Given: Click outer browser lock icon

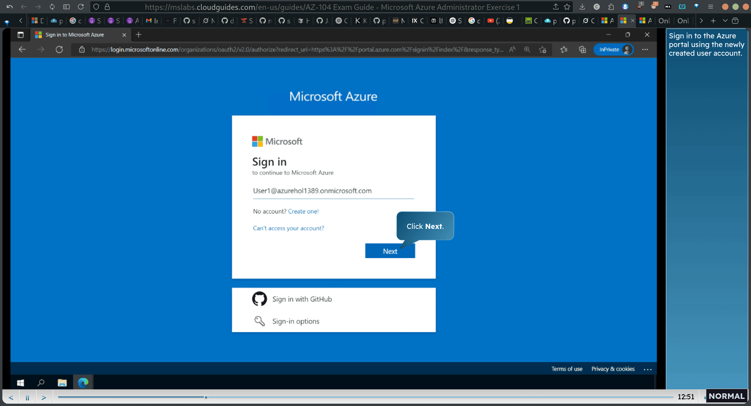Looking at the screenshot, I should 107,7.
